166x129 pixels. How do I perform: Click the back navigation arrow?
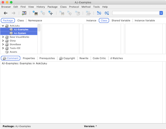pos(6,13)
